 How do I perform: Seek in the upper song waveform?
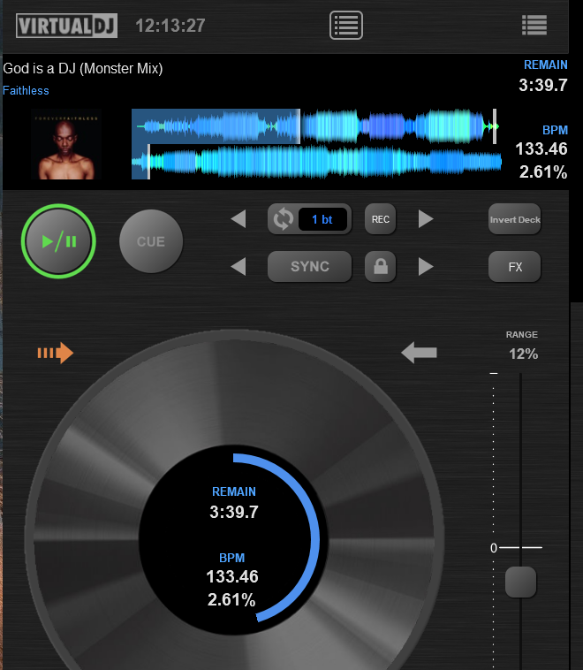(315, 126)
